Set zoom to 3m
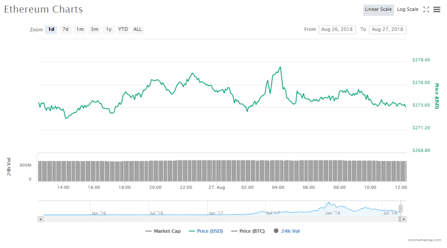 coord(94,30)
